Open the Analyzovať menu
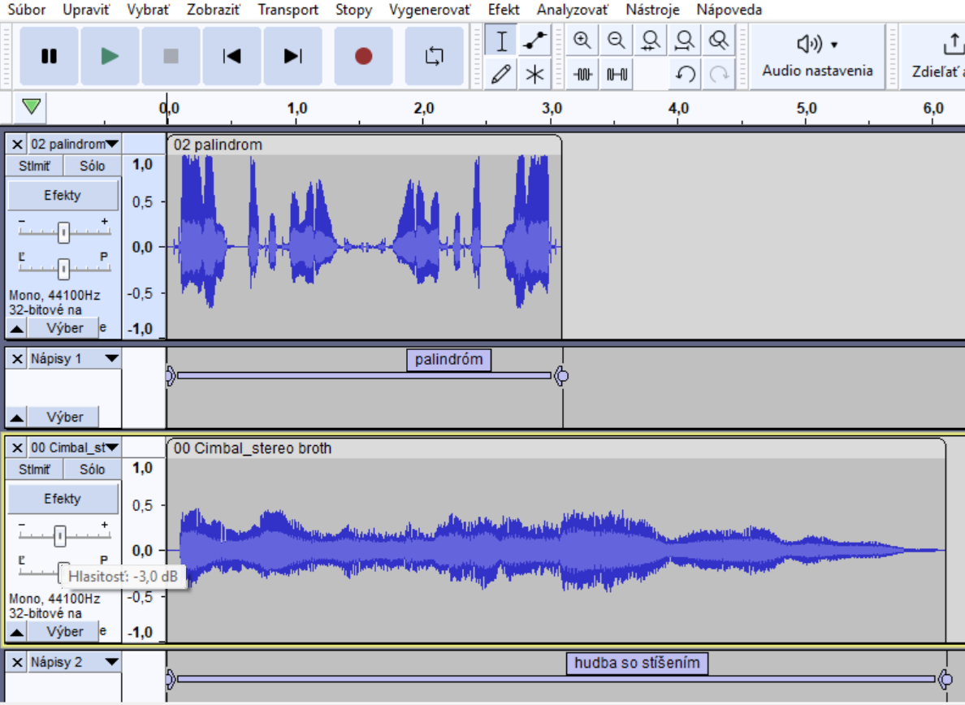This screenshot has height=705, width=965. 572,10
